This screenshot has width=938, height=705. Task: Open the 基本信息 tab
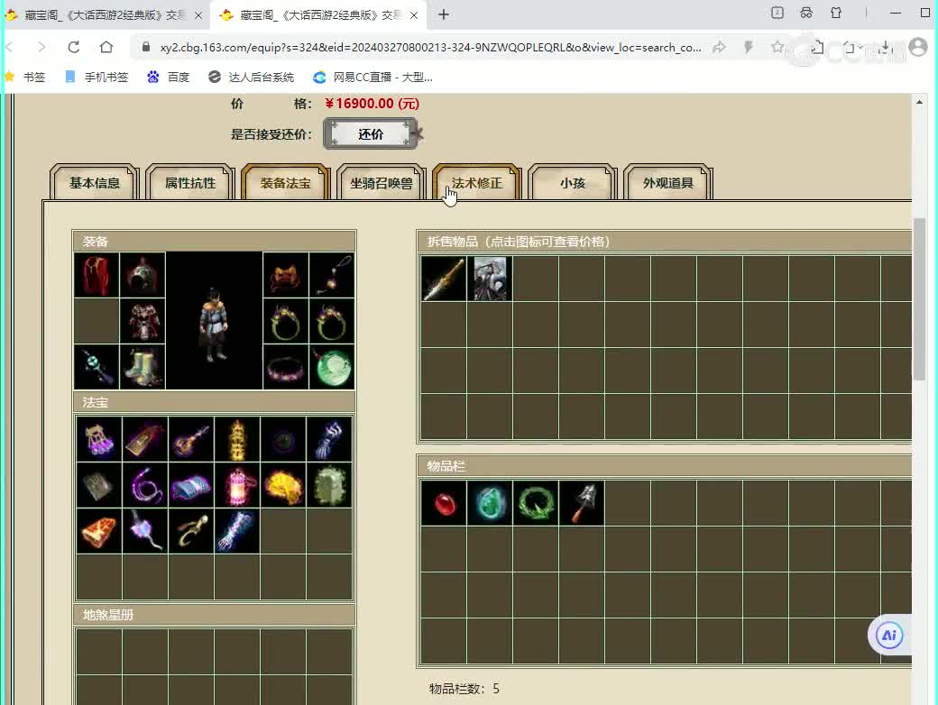pos(95,182)
